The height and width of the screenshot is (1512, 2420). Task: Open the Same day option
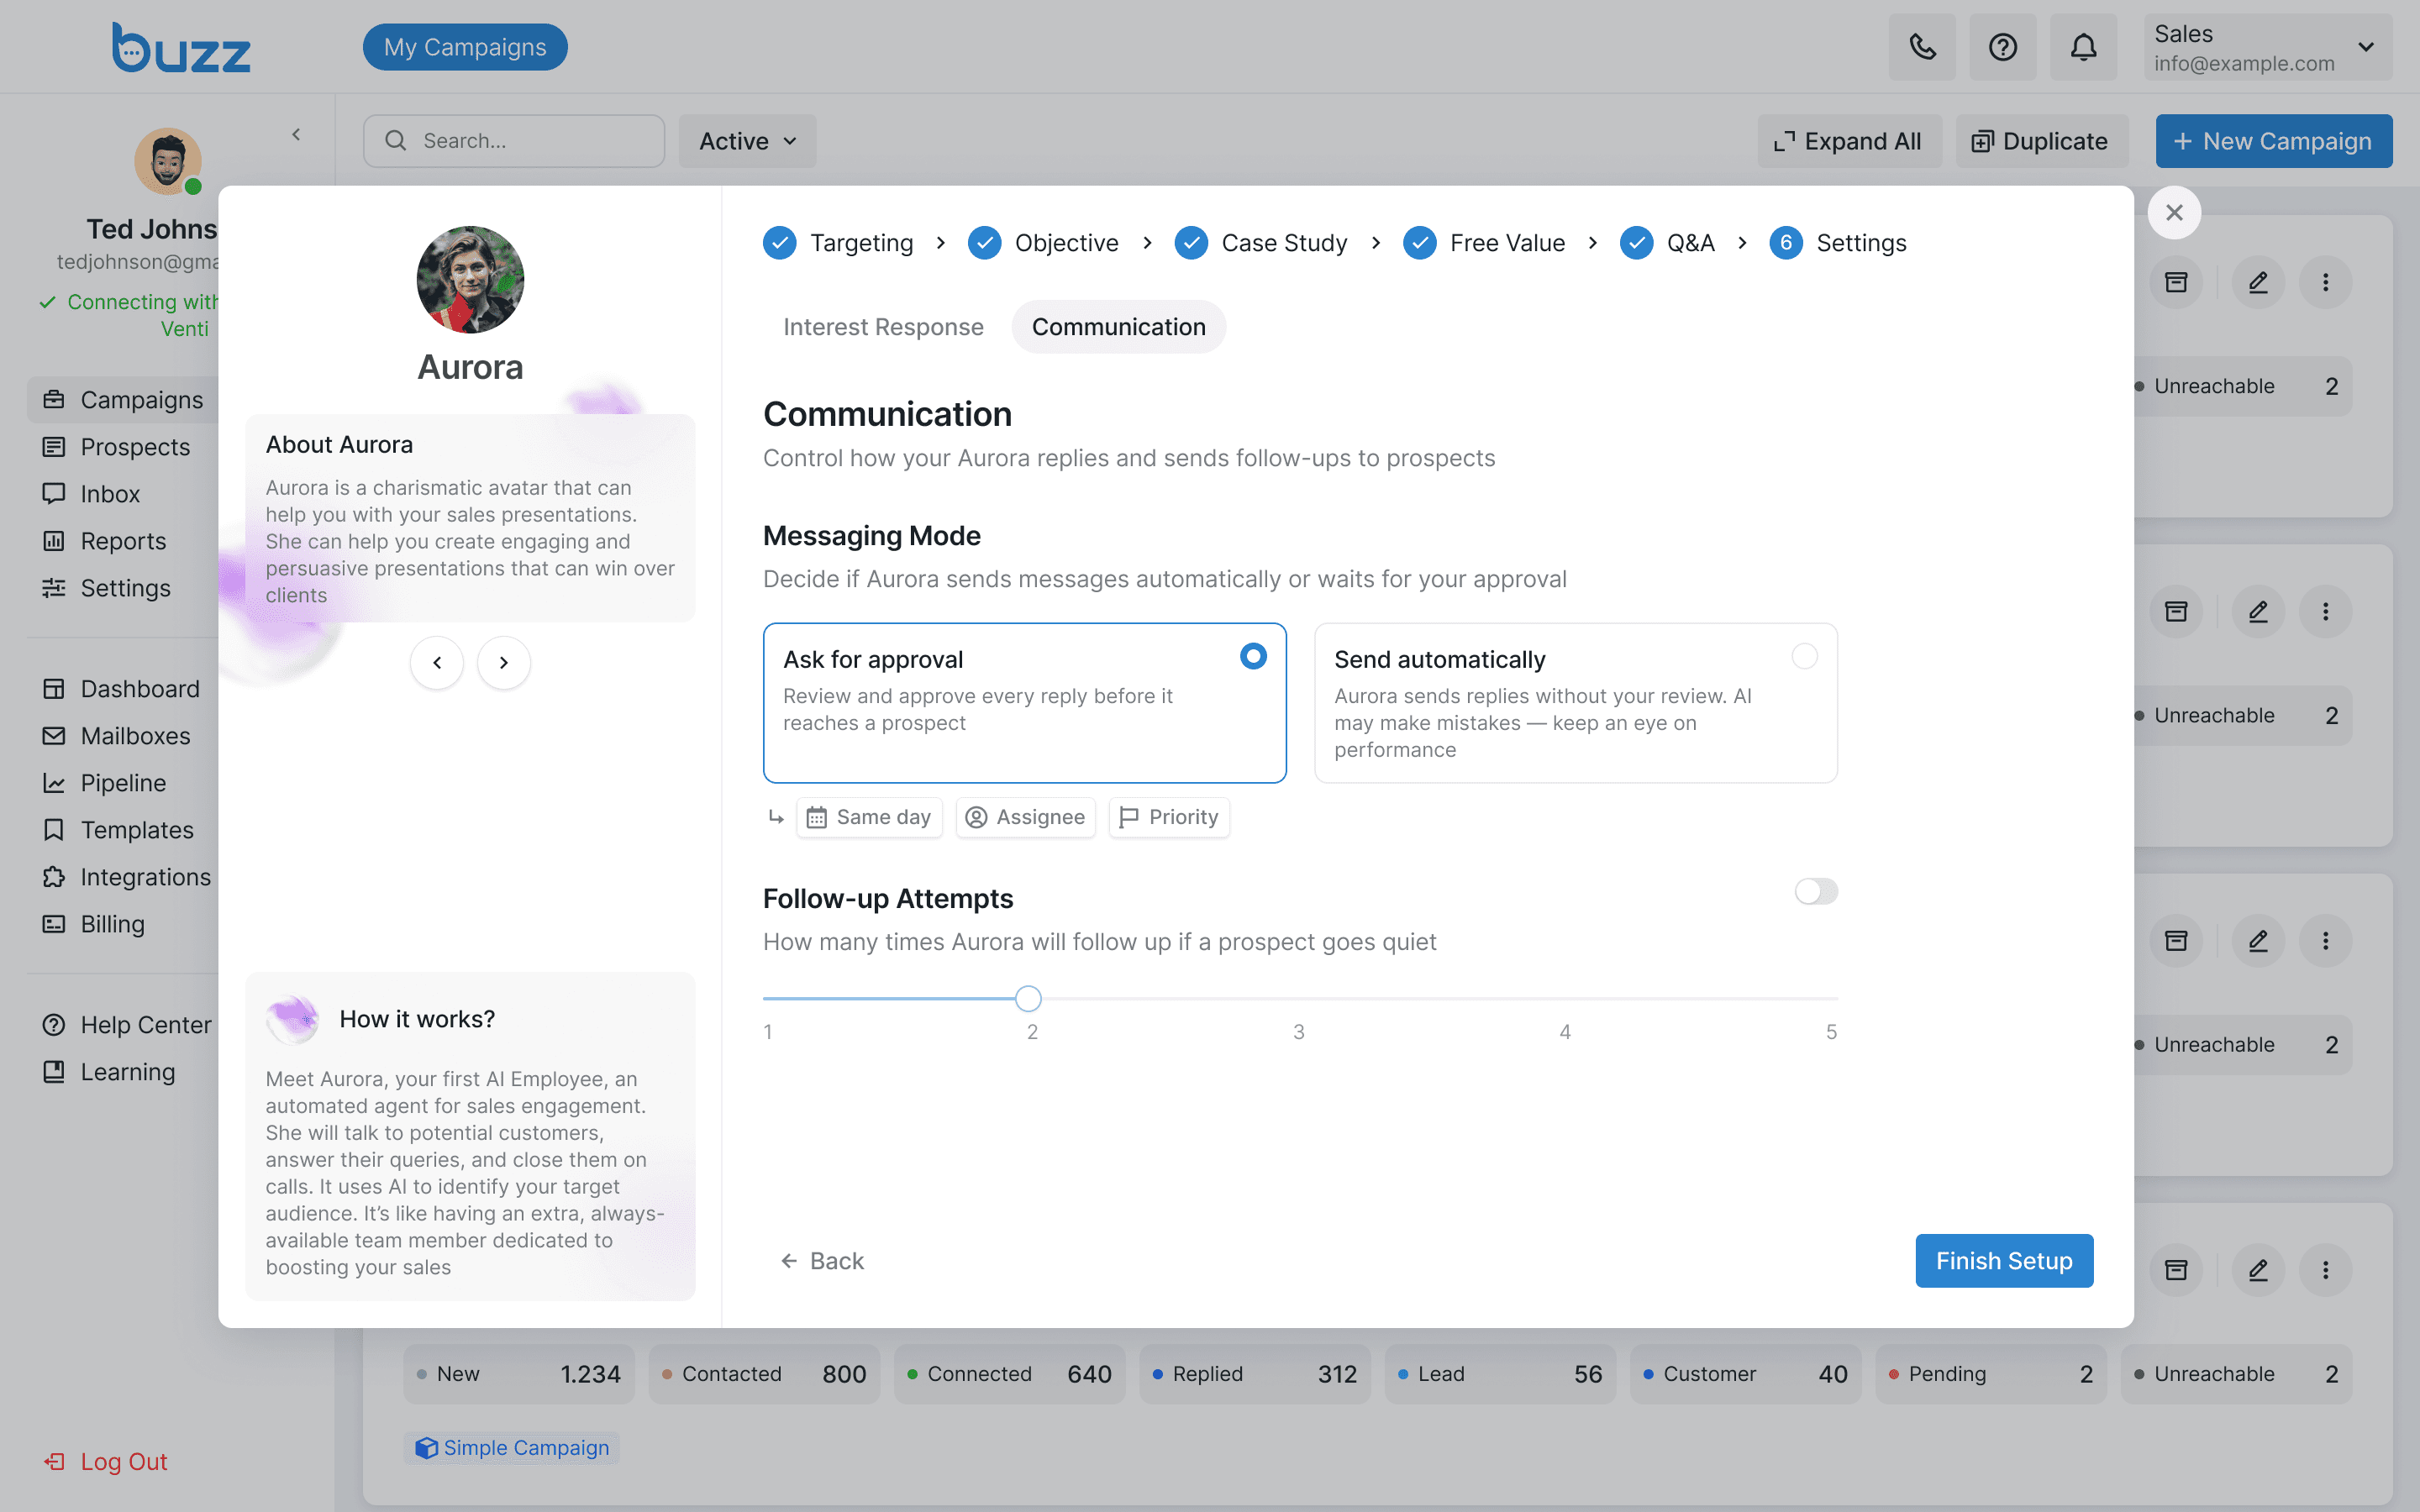[869, 817]
